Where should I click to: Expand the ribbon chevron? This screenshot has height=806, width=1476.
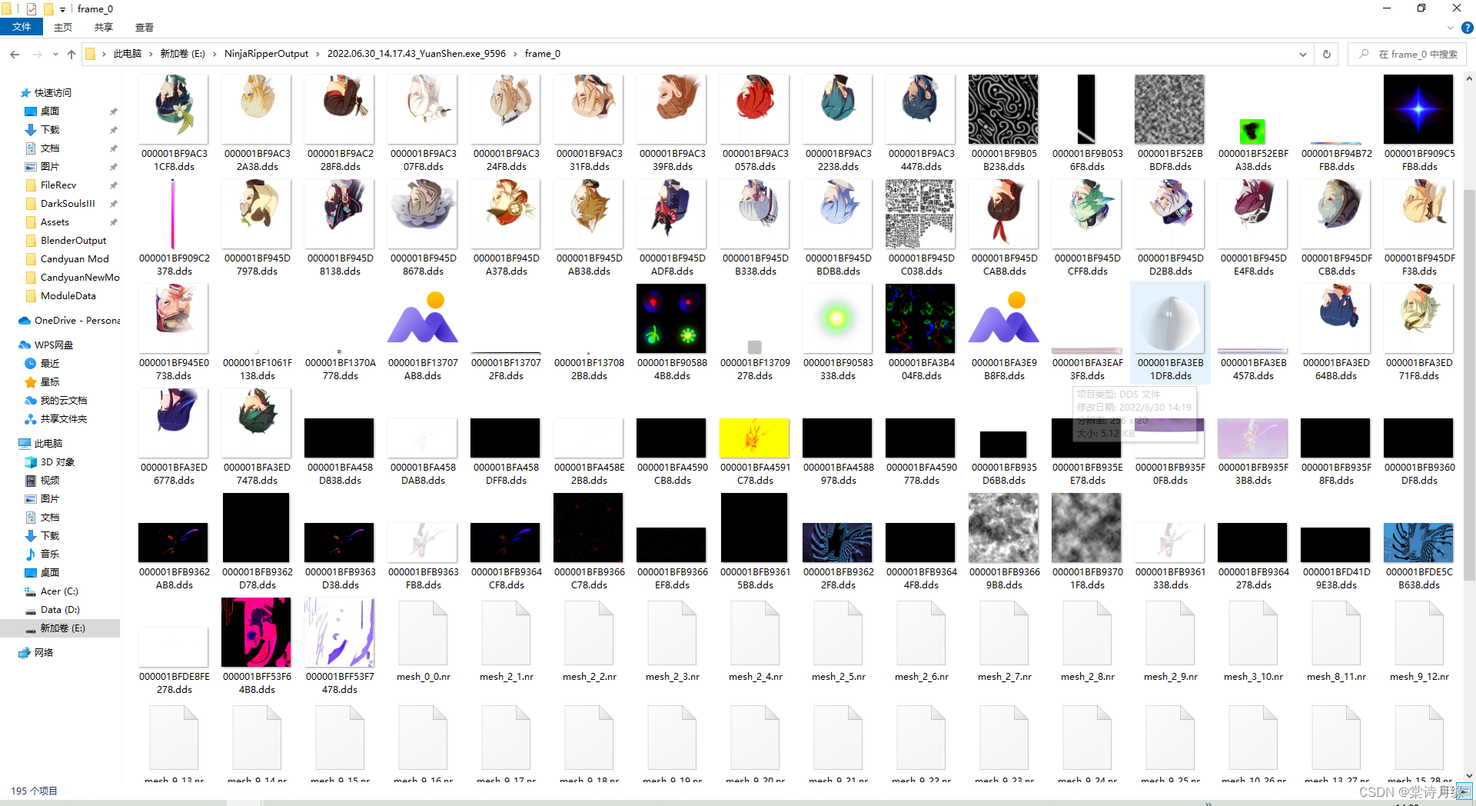click(1450, 28)
